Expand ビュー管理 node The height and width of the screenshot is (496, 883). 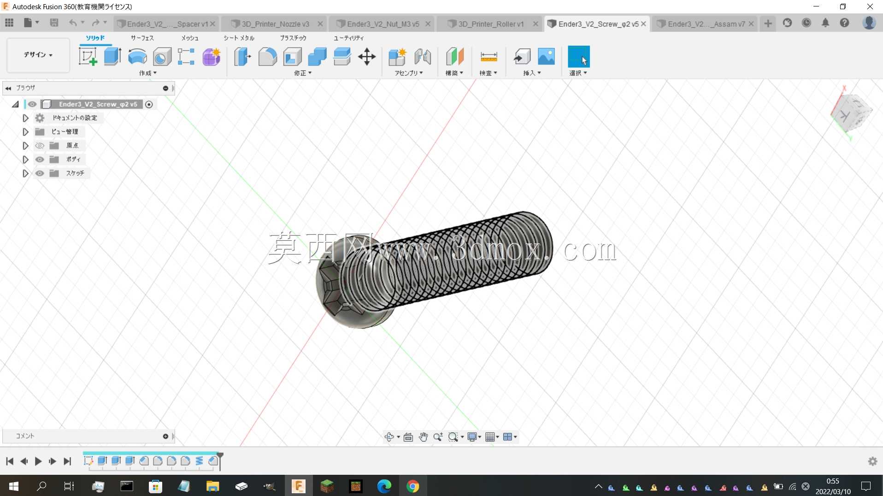pos(25,132)
